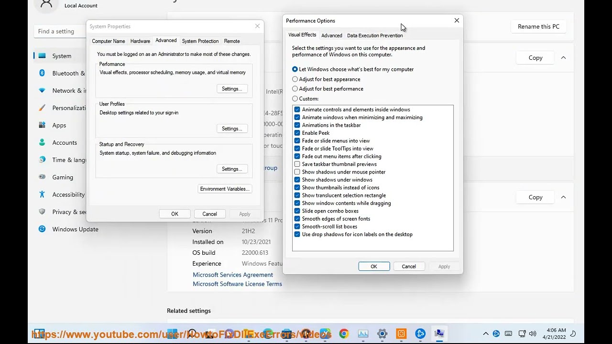The image size is (612, 344).
Task: Click the Windows Update icon in sidebar
Action: 42,229
